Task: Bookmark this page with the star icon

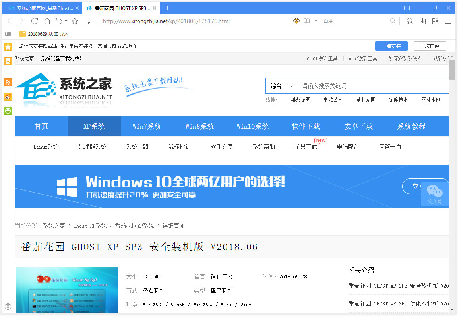Action: pos(75,21)
